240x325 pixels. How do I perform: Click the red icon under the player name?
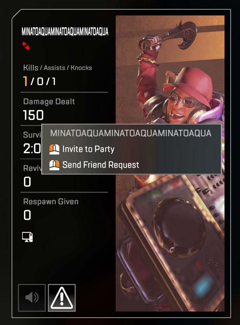pos(26,46)
